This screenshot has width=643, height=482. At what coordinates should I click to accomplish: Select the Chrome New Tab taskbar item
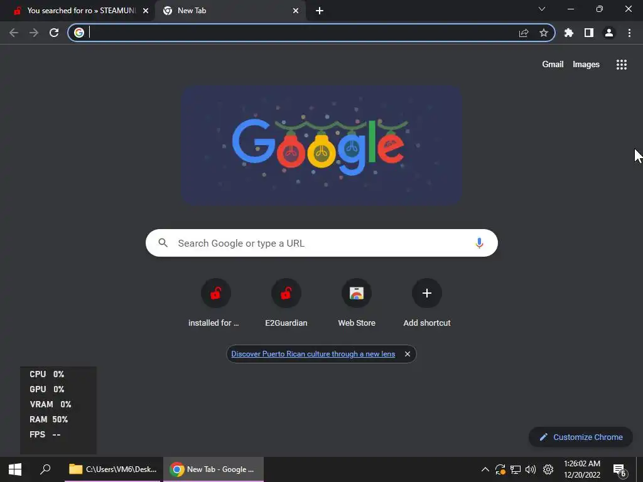(x=213, y=469)
